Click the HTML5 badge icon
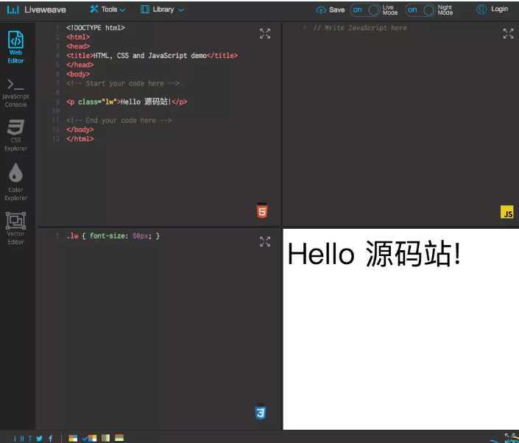The image size is (519, 443). (262, 210)
